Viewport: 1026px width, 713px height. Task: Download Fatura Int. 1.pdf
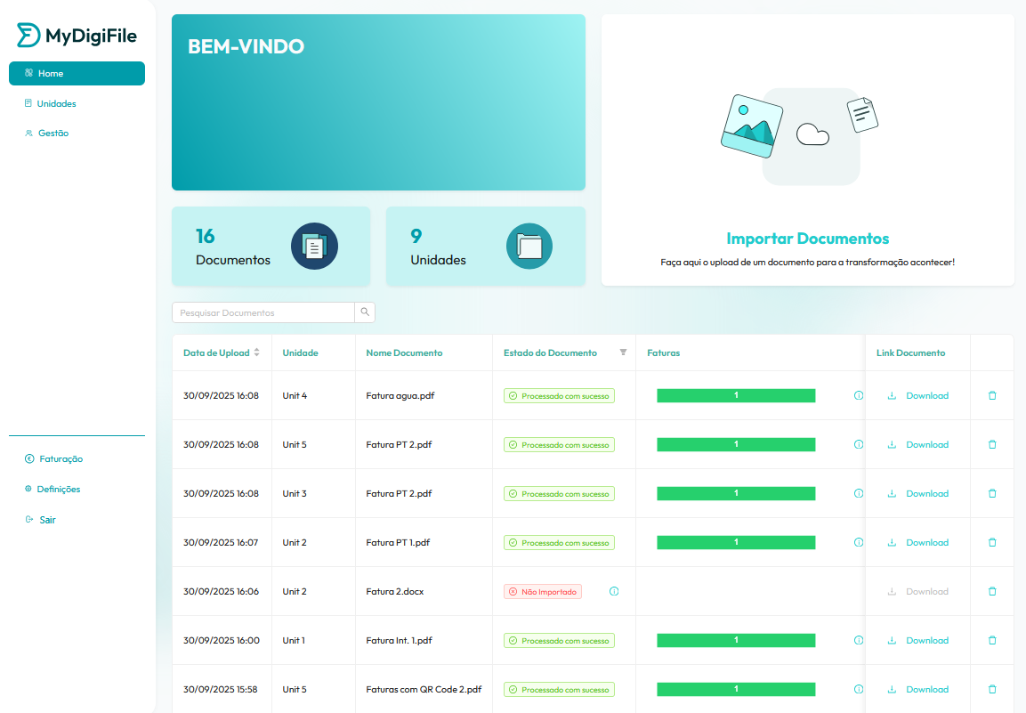tap(917, 640)
